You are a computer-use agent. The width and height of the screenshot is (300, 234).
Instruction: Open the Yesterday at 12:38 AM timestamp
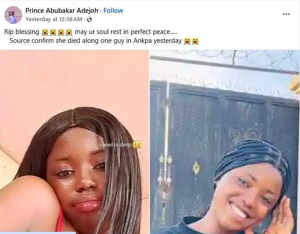(x=54, y=19)
